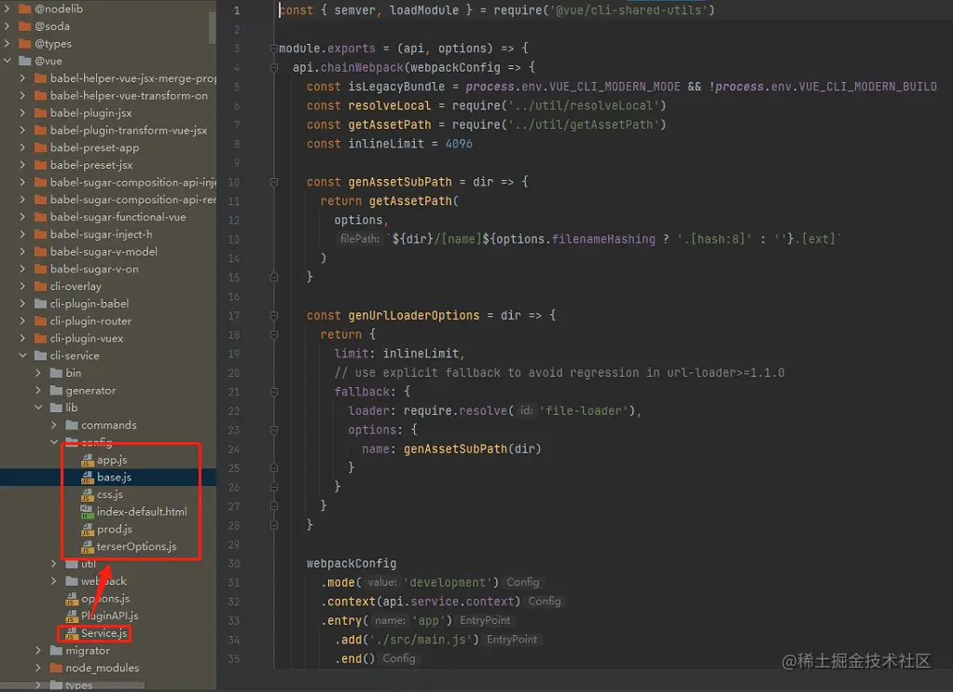Fold the genUrlLoaderOptions function at line 17
Screen dimensions: 953x692
coord(274,315)
